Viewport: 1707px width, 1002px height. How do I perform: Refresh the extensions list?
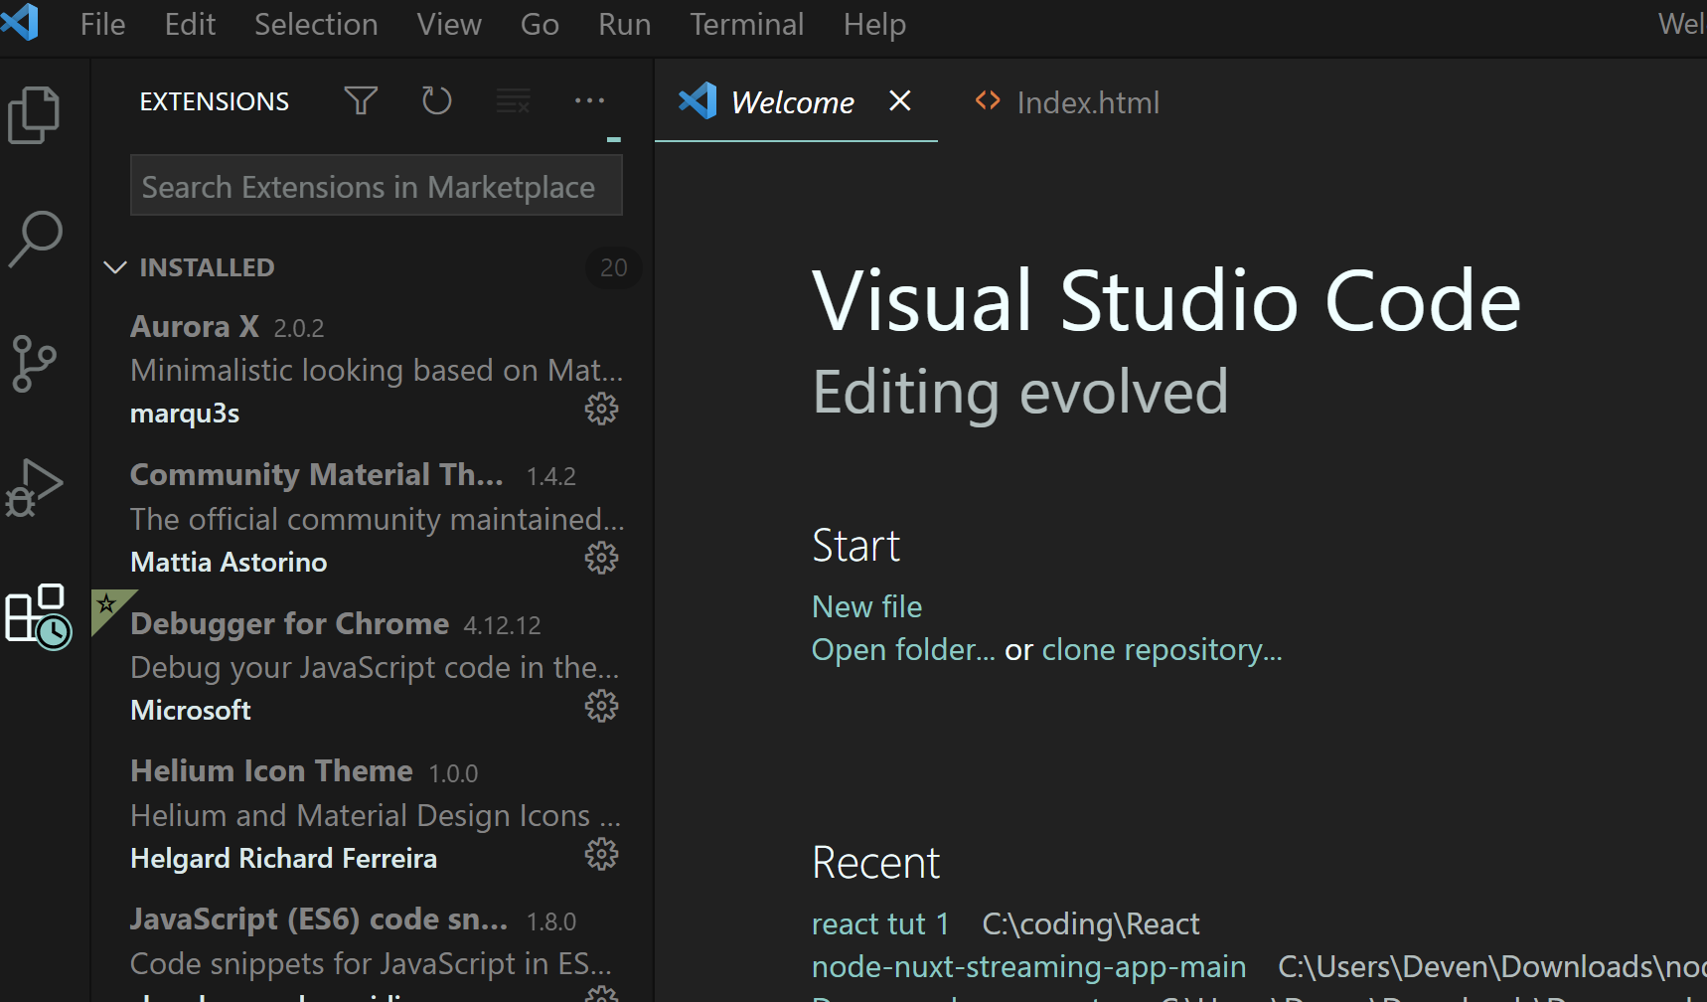pos(436,100)
